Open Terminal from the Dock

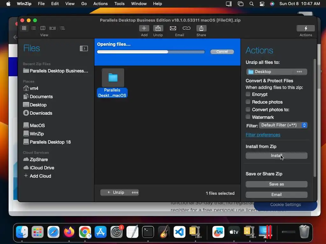pos(148,232)
